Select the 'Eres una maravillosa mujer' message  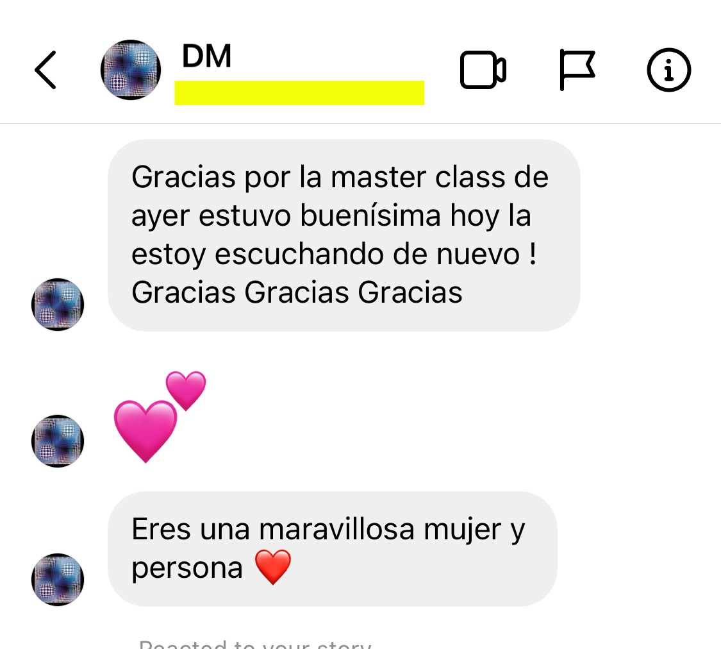coord(333,549)
